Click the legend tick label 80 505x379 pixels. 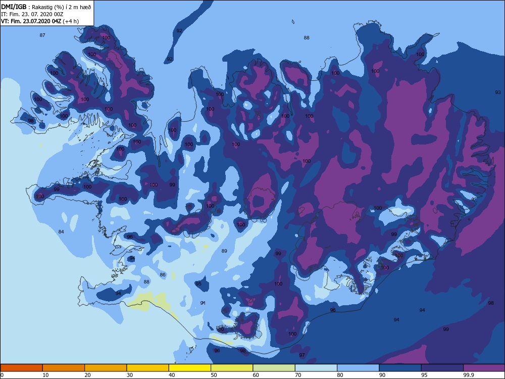(340, 375)
